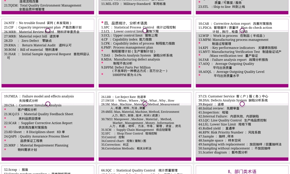Click the line '30.BOM : Bill of material'

click(31, 50)
